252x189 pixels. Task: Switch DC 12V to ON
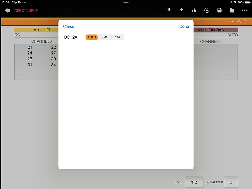(105, 37)
